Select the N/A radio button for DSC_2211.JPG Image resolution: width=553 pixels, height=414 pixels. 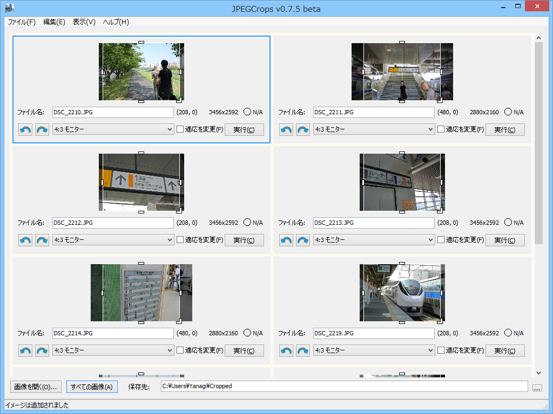click(508, 112)
